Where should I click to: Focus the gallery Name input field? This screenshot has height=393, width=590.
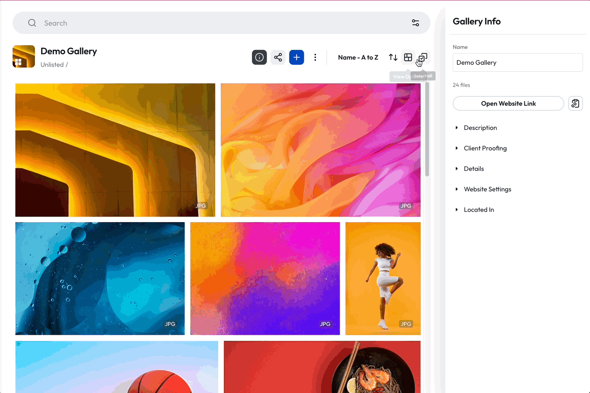click(518, 62)
